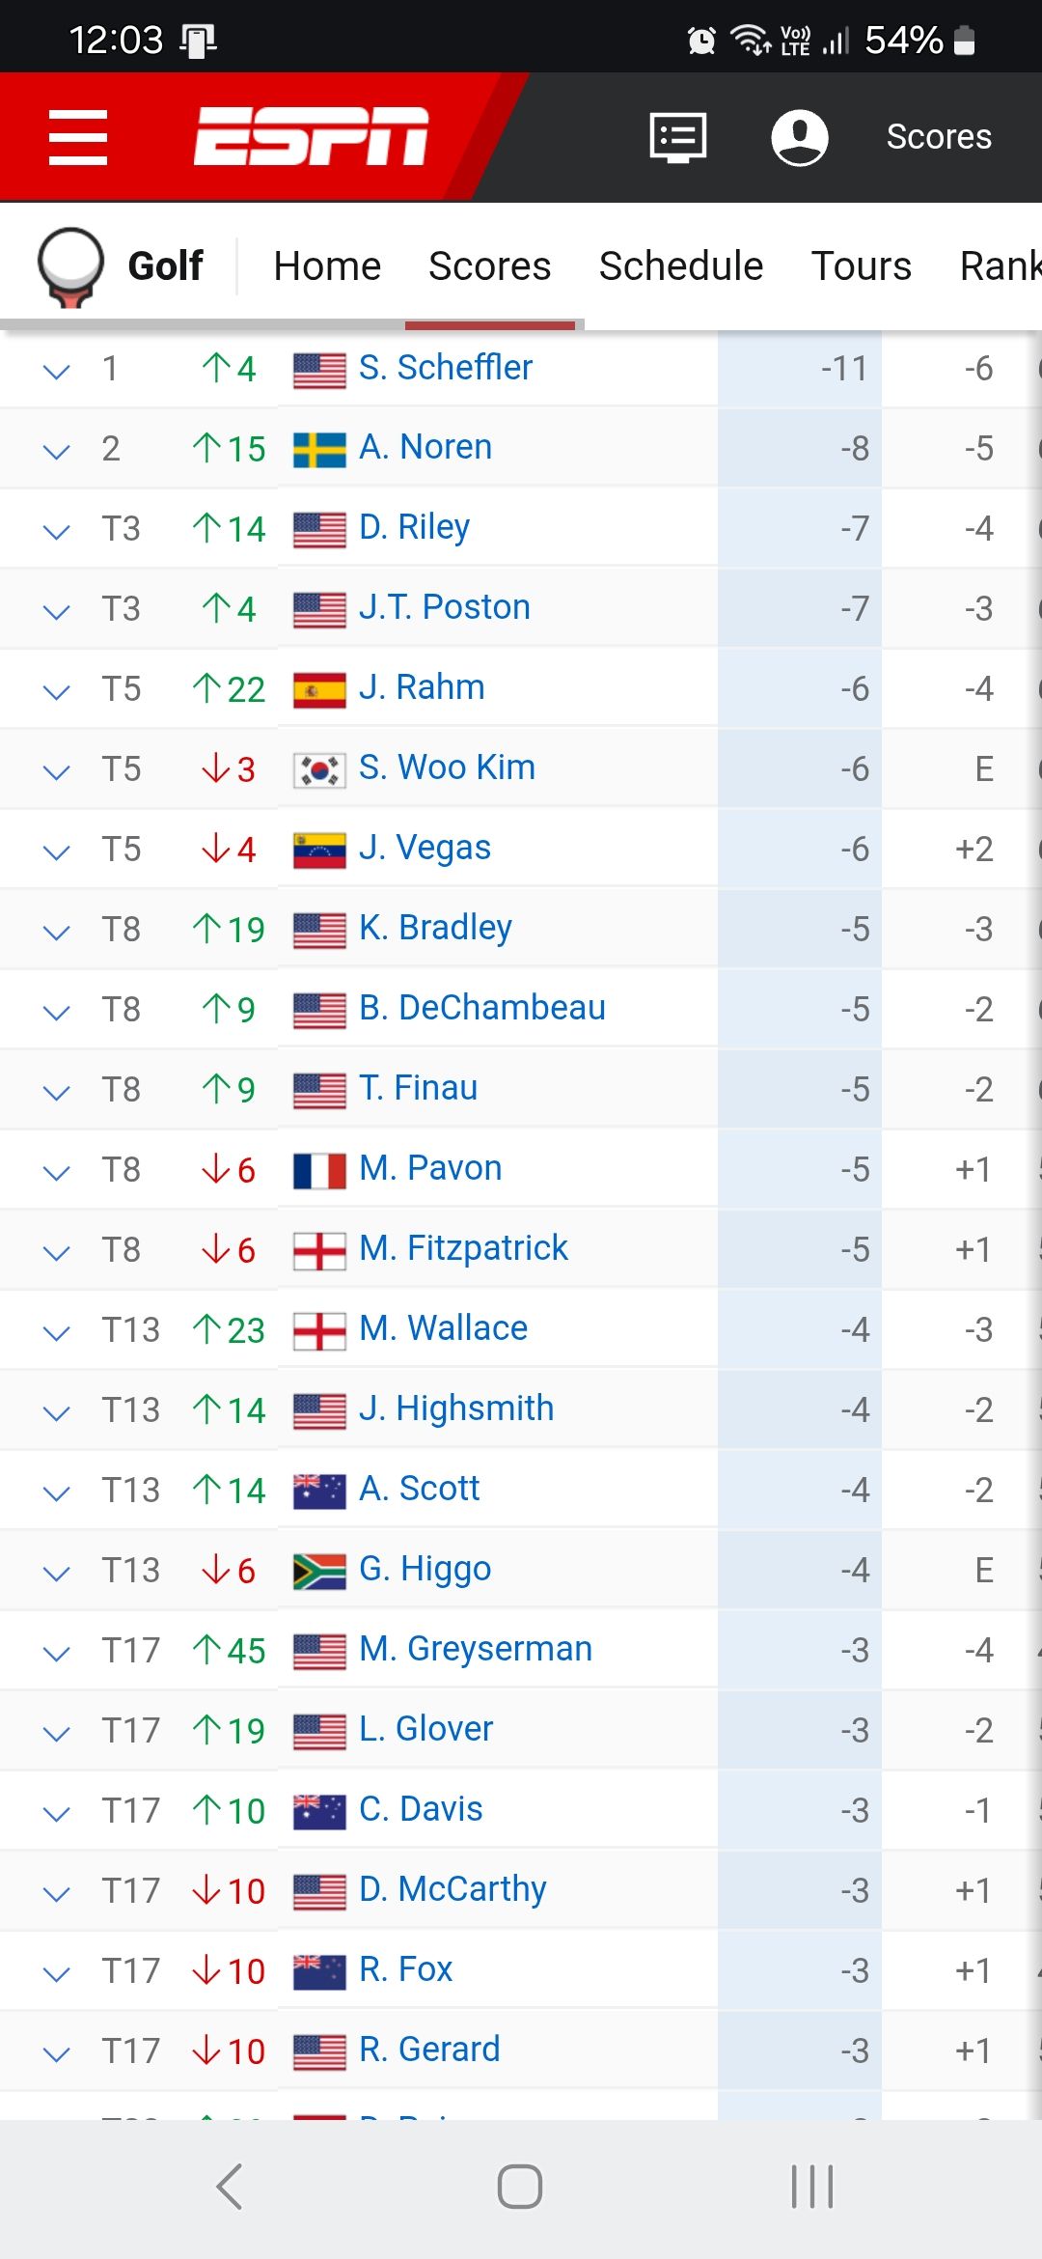
Task: Tap the Spain flag beside J. Rahm
Action: [319, 689]
